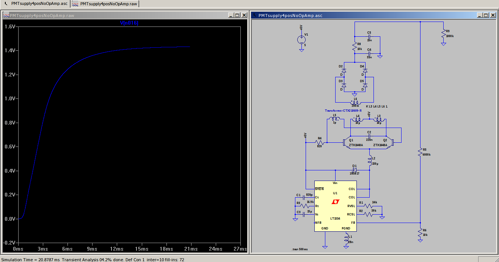Viewport: 499px width, 262px height.
Task: Click the D1 1N5817 diode symbol
Action: pyautogui.click(x=354, y=170)
